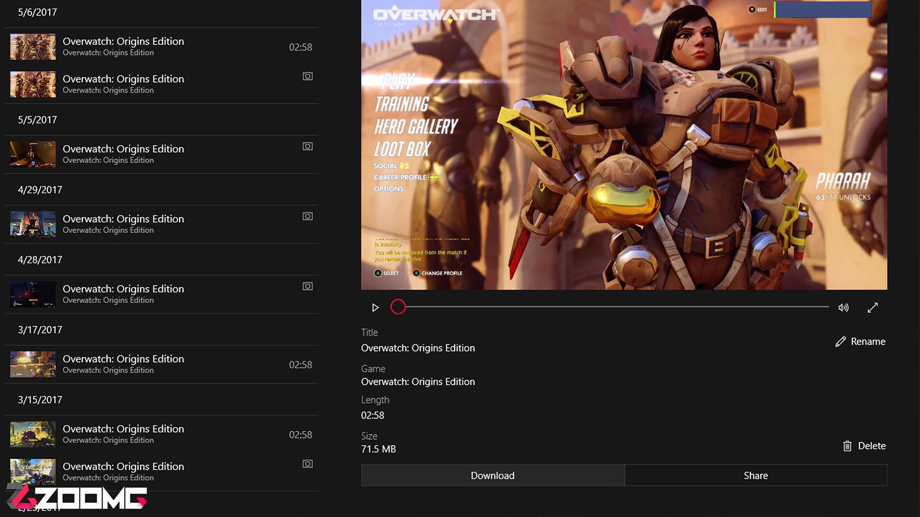This screenshot has height=517, width=920.
Task: Open the 5/5/2017 screenshot thumbnail
Action: coord(33,154)
